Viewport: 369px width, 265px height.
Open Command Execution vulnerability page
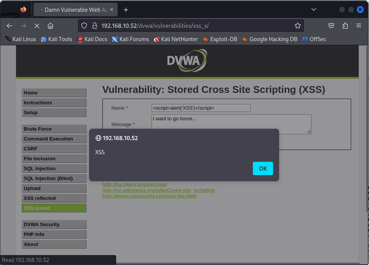pos(54,139)
